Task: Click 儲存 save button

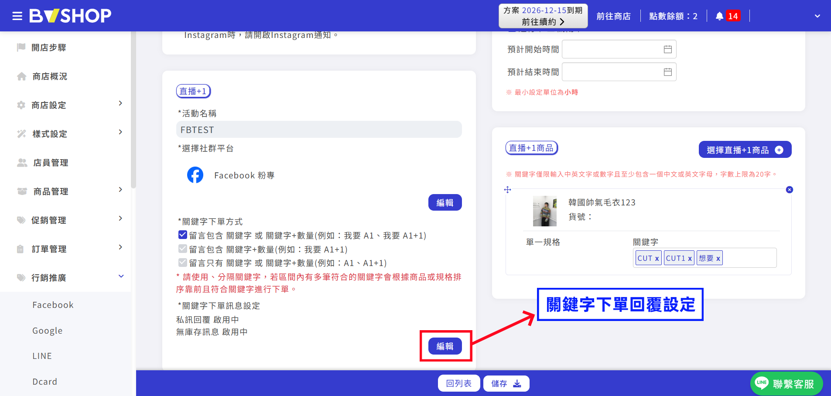Action: (506, 383)
